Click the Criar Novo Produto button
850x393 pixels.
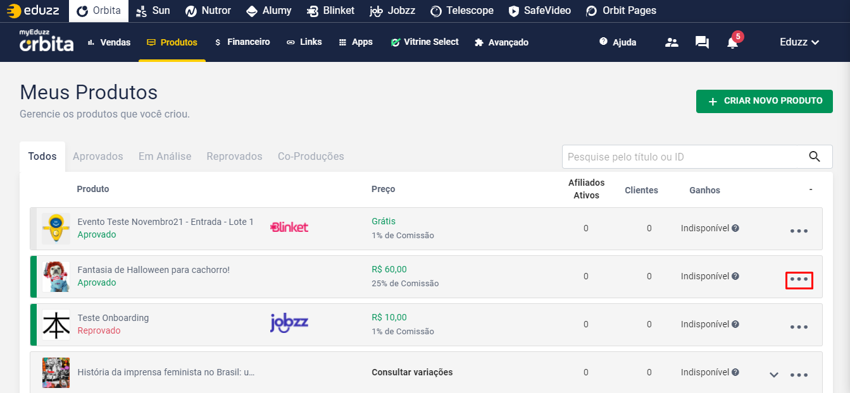coord(765,101)
